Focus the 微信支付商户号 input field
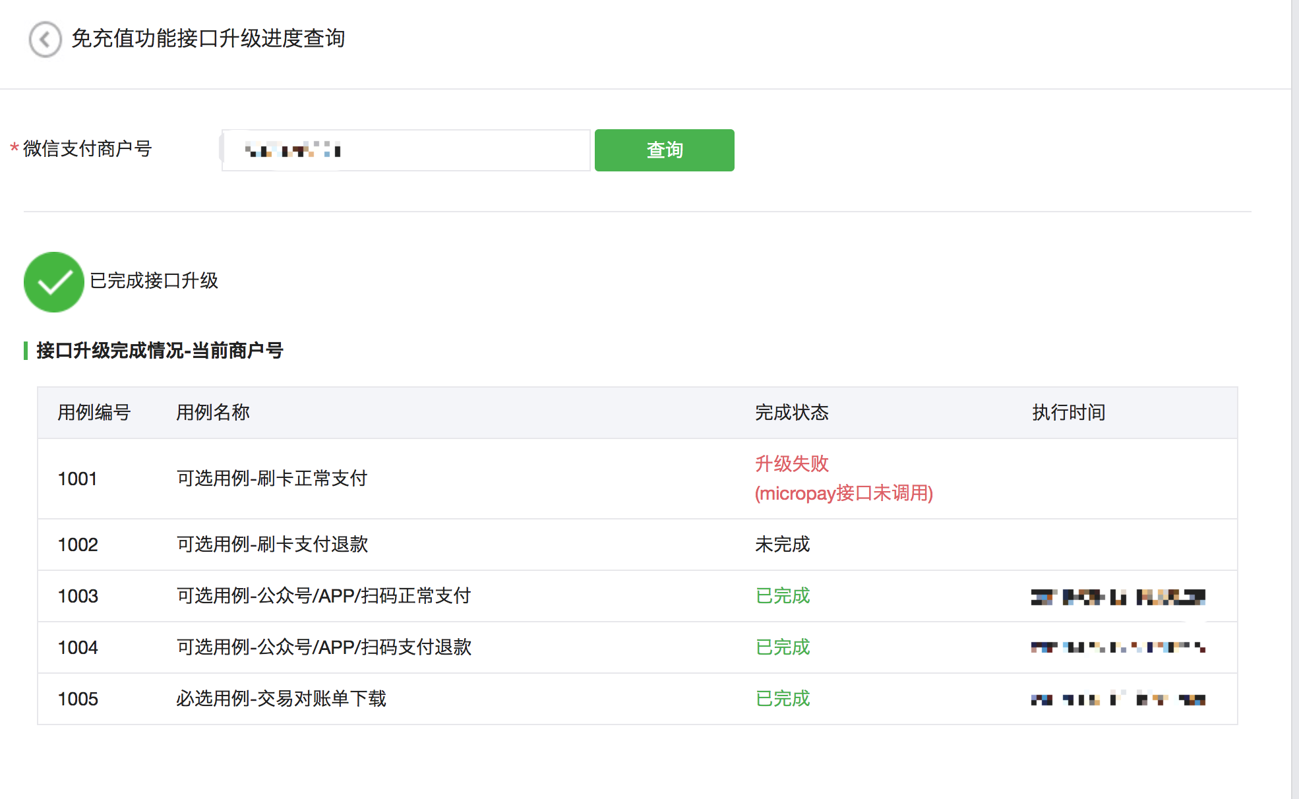The image size is (1299, 799). [x=406, y=150]
